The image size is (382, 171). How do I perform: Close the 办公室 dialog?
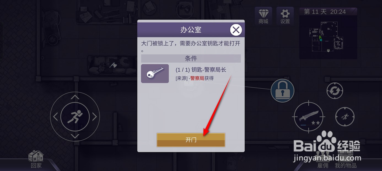pos(236,30)
